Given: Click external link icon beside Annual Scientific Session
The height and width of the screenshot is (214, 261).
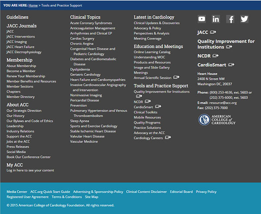Looking at the screenshot, I should point(176,77).
